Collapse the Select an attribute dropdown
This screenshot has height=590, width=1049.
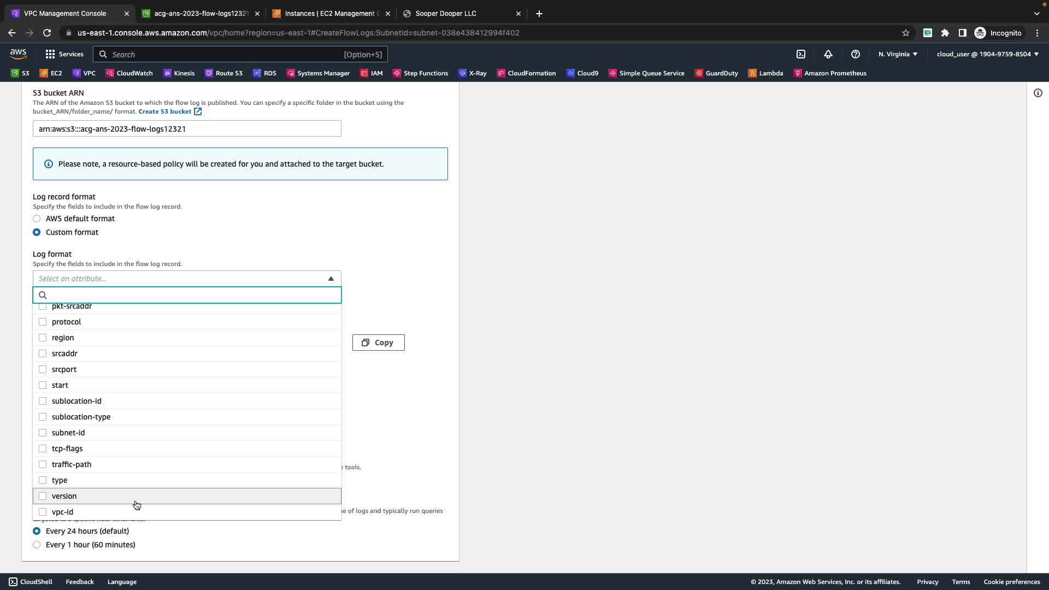(331, 279)
